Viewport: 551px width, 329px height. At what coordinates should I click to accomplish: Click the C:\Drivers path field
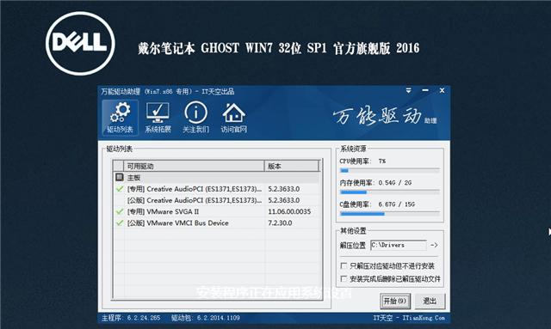click(399, 245)
